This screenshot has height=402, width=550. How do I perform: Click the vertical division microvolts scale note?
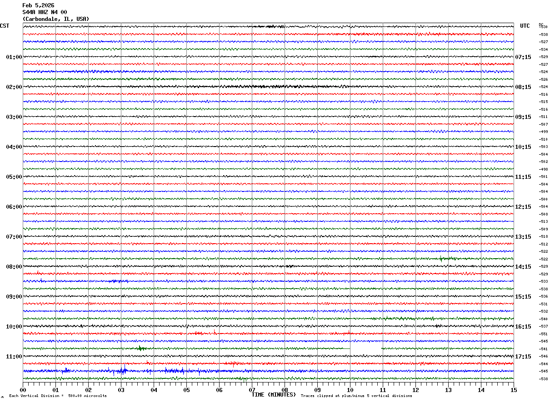[x=58, y=396]
